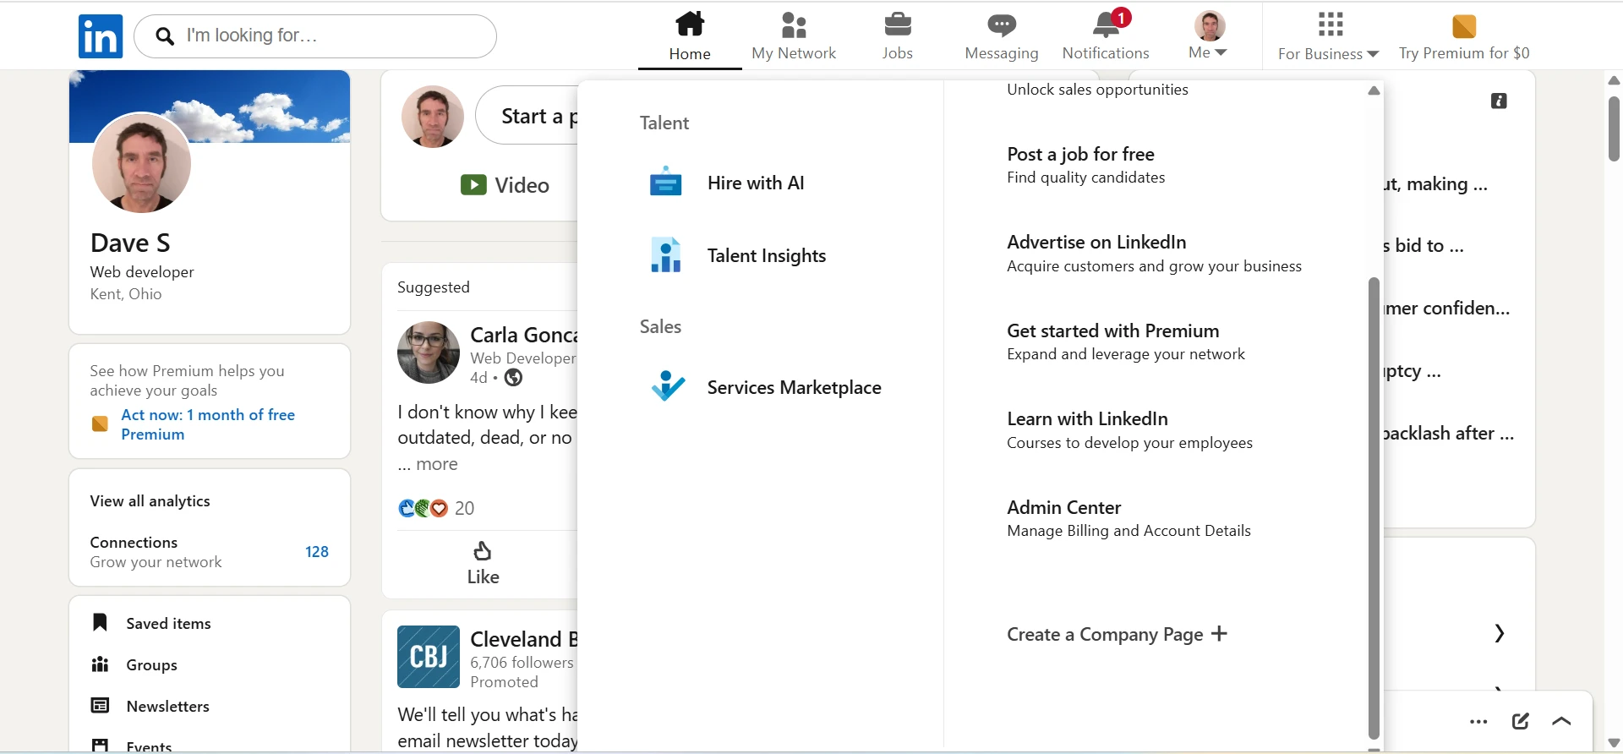Viewport: 1623px width, 754px height.
Task: Click the page scrollbar up arrow
Action: click(1614, 80)
